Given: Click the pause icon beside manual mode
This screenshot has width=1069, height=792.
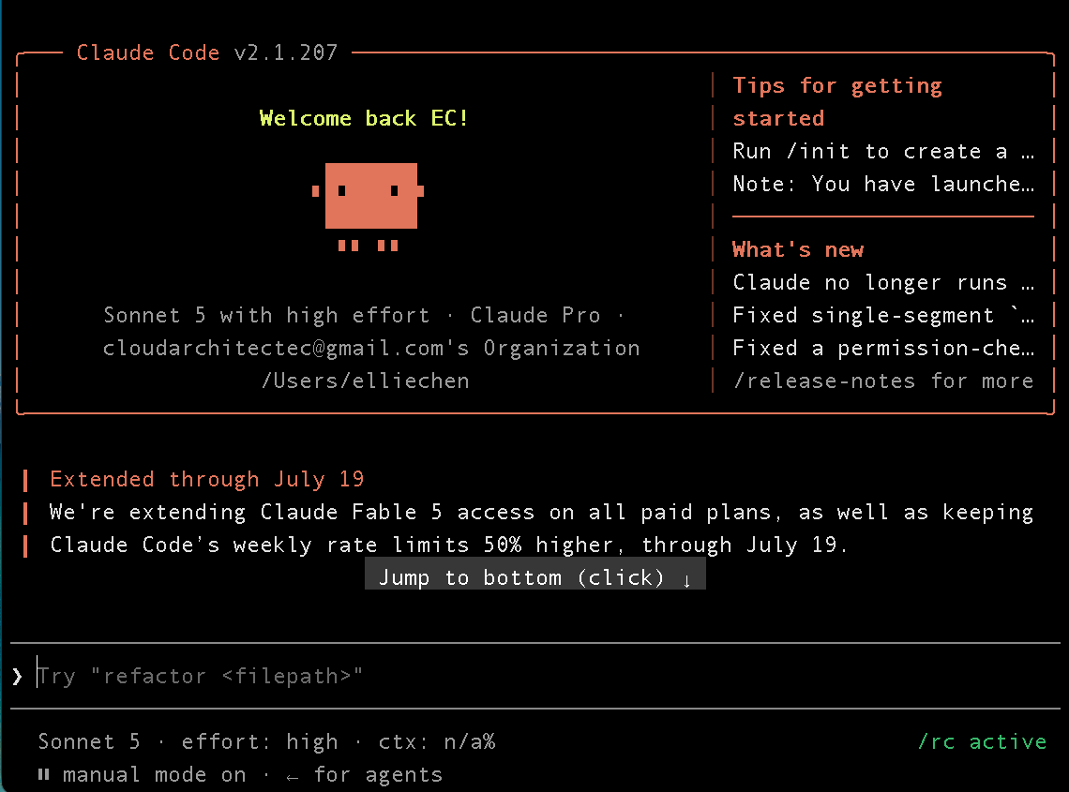Looking at the screenshot, I should 44,774.
